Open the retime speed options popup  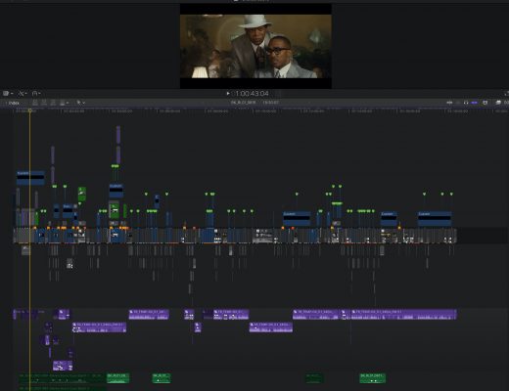click(x=36, y=94)
